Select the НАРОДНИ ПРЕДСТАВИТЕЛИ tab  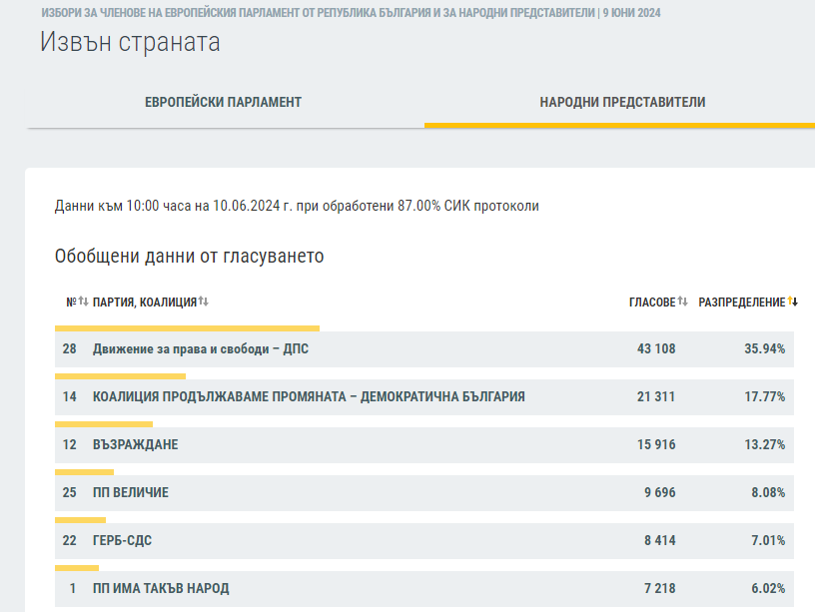click(622, 102)
